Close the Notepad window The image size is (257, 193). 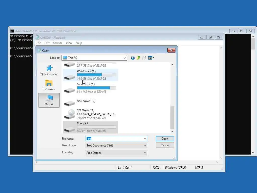click(219, 37)
